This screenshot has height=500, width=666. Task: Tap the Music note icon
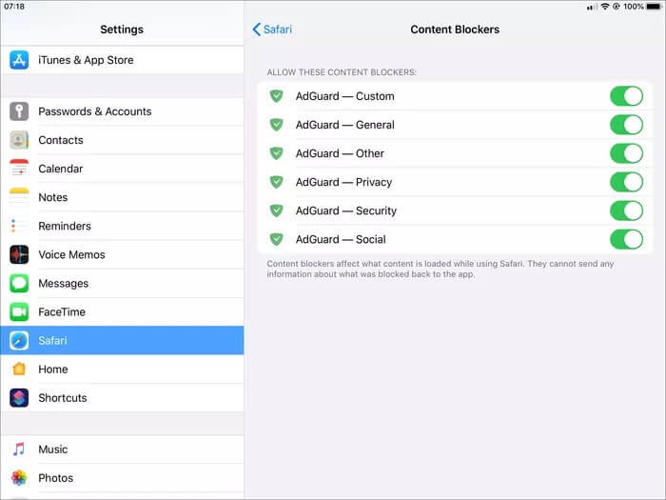click(x=19, y=450)
